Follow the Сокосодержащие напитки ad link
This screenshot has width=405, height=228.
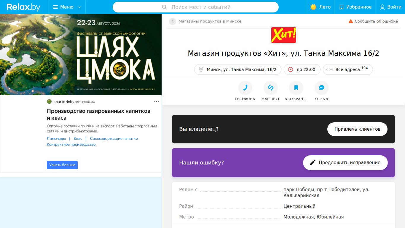coord(114,139)
